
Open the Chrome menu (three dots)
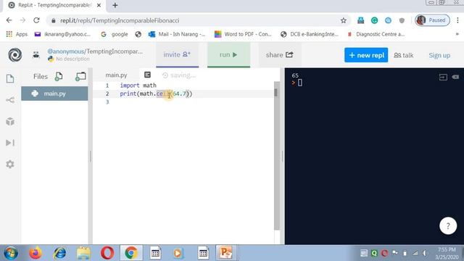(457, 20)
